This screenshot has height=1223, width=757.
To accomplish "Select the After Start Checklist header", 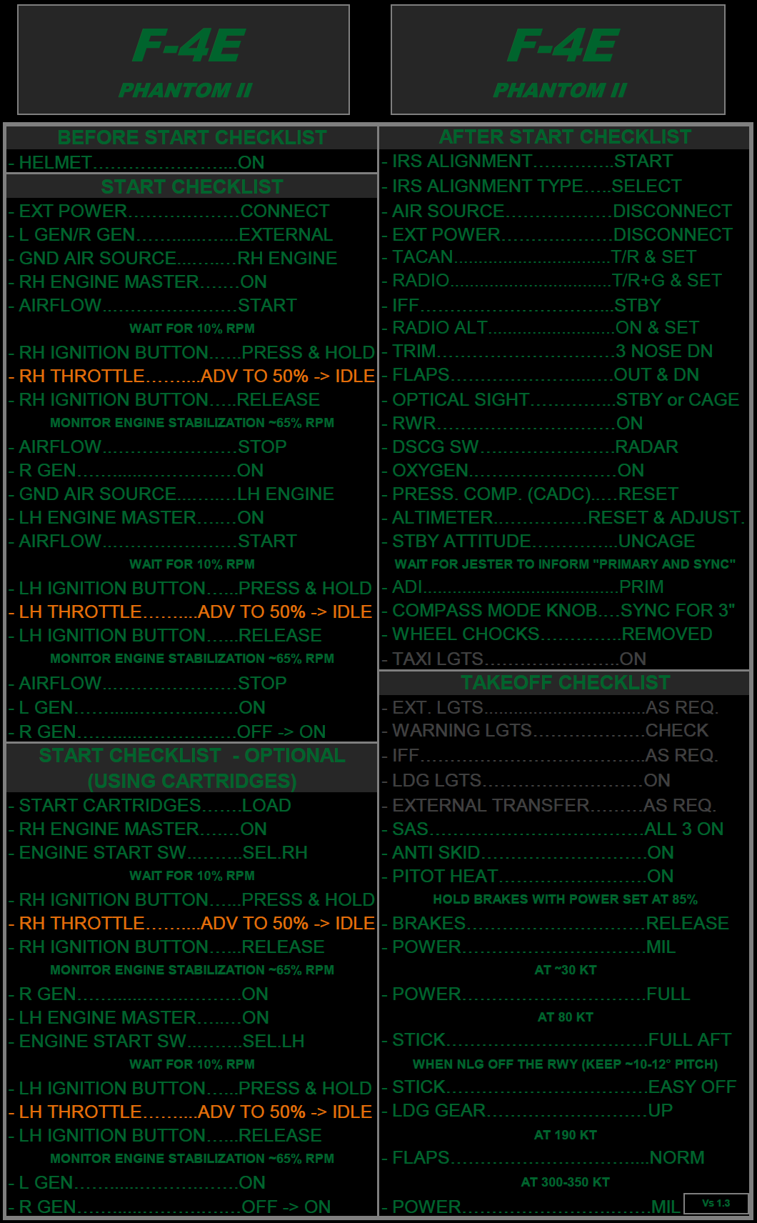I will click(564, 136).
